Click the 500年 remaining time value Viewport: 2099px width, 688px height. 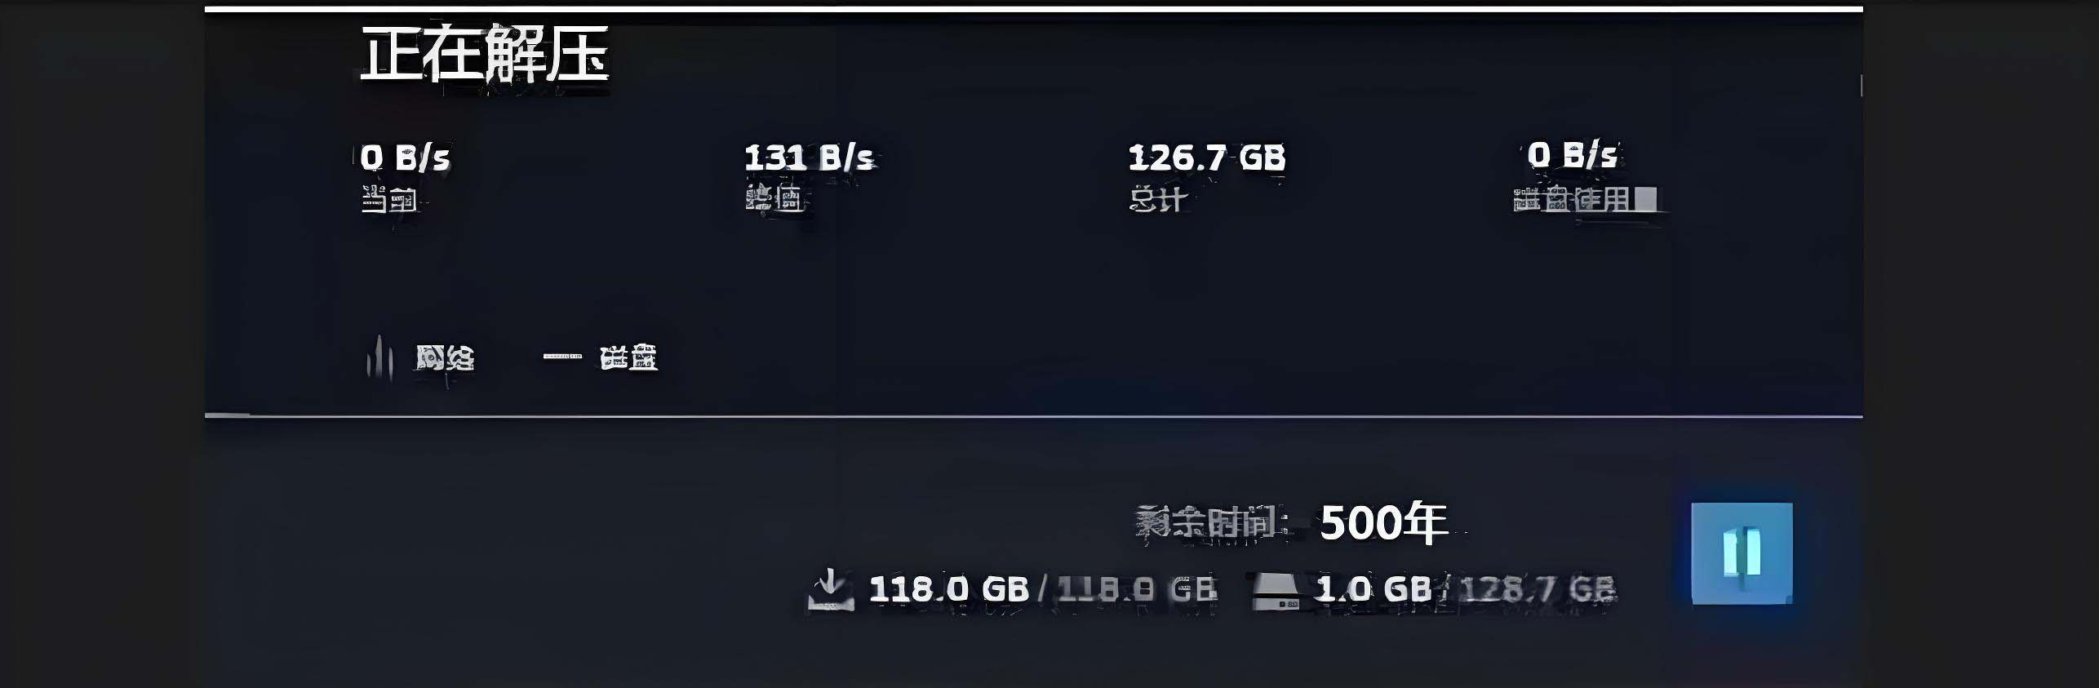tap(1384, 522)
